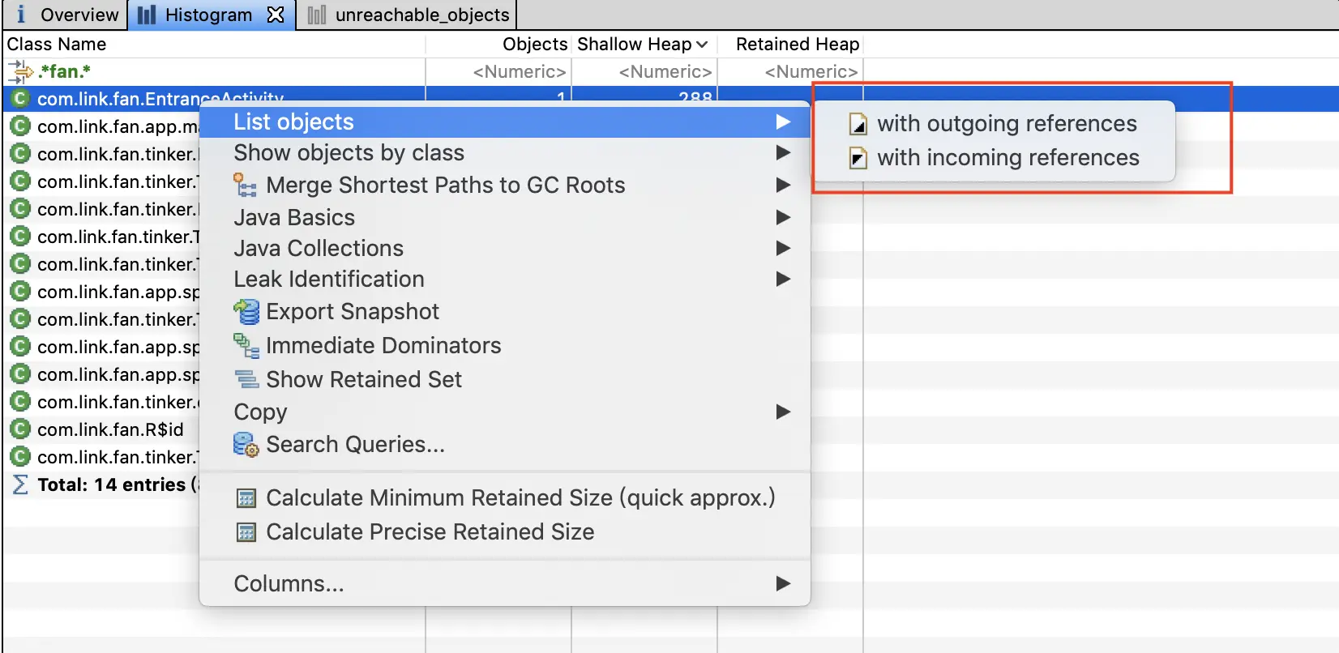
Task: Click the Export Snapshot database icon
Action: [246, 312]
